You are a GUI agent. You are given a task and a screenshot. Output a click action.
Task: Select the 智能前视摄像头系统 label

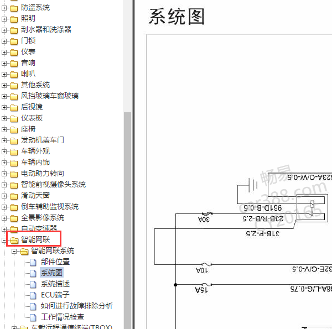53,185
